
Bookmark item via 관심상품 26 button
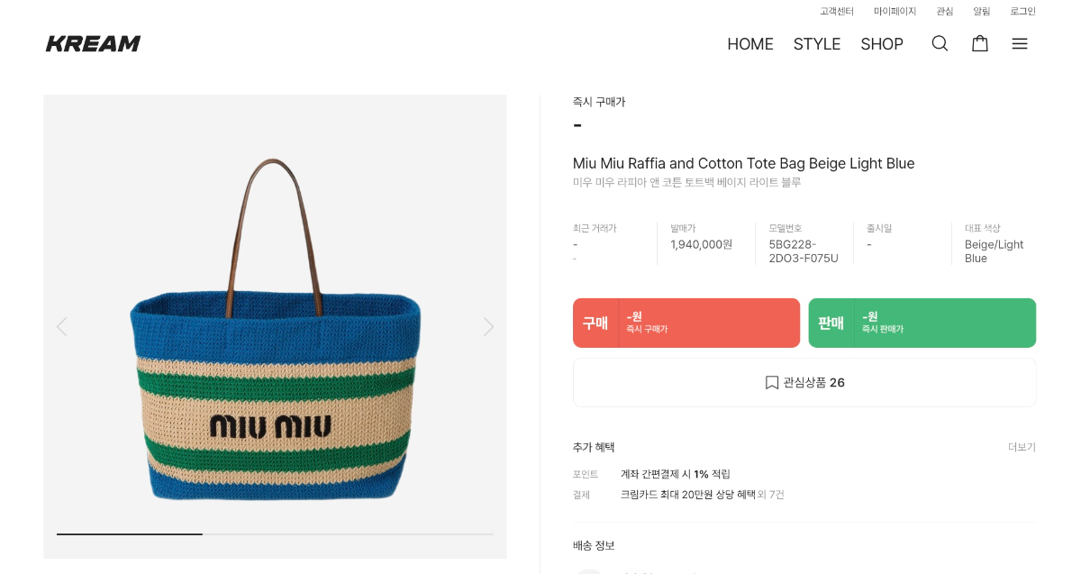pyautogui.click(x=804, y=383)
